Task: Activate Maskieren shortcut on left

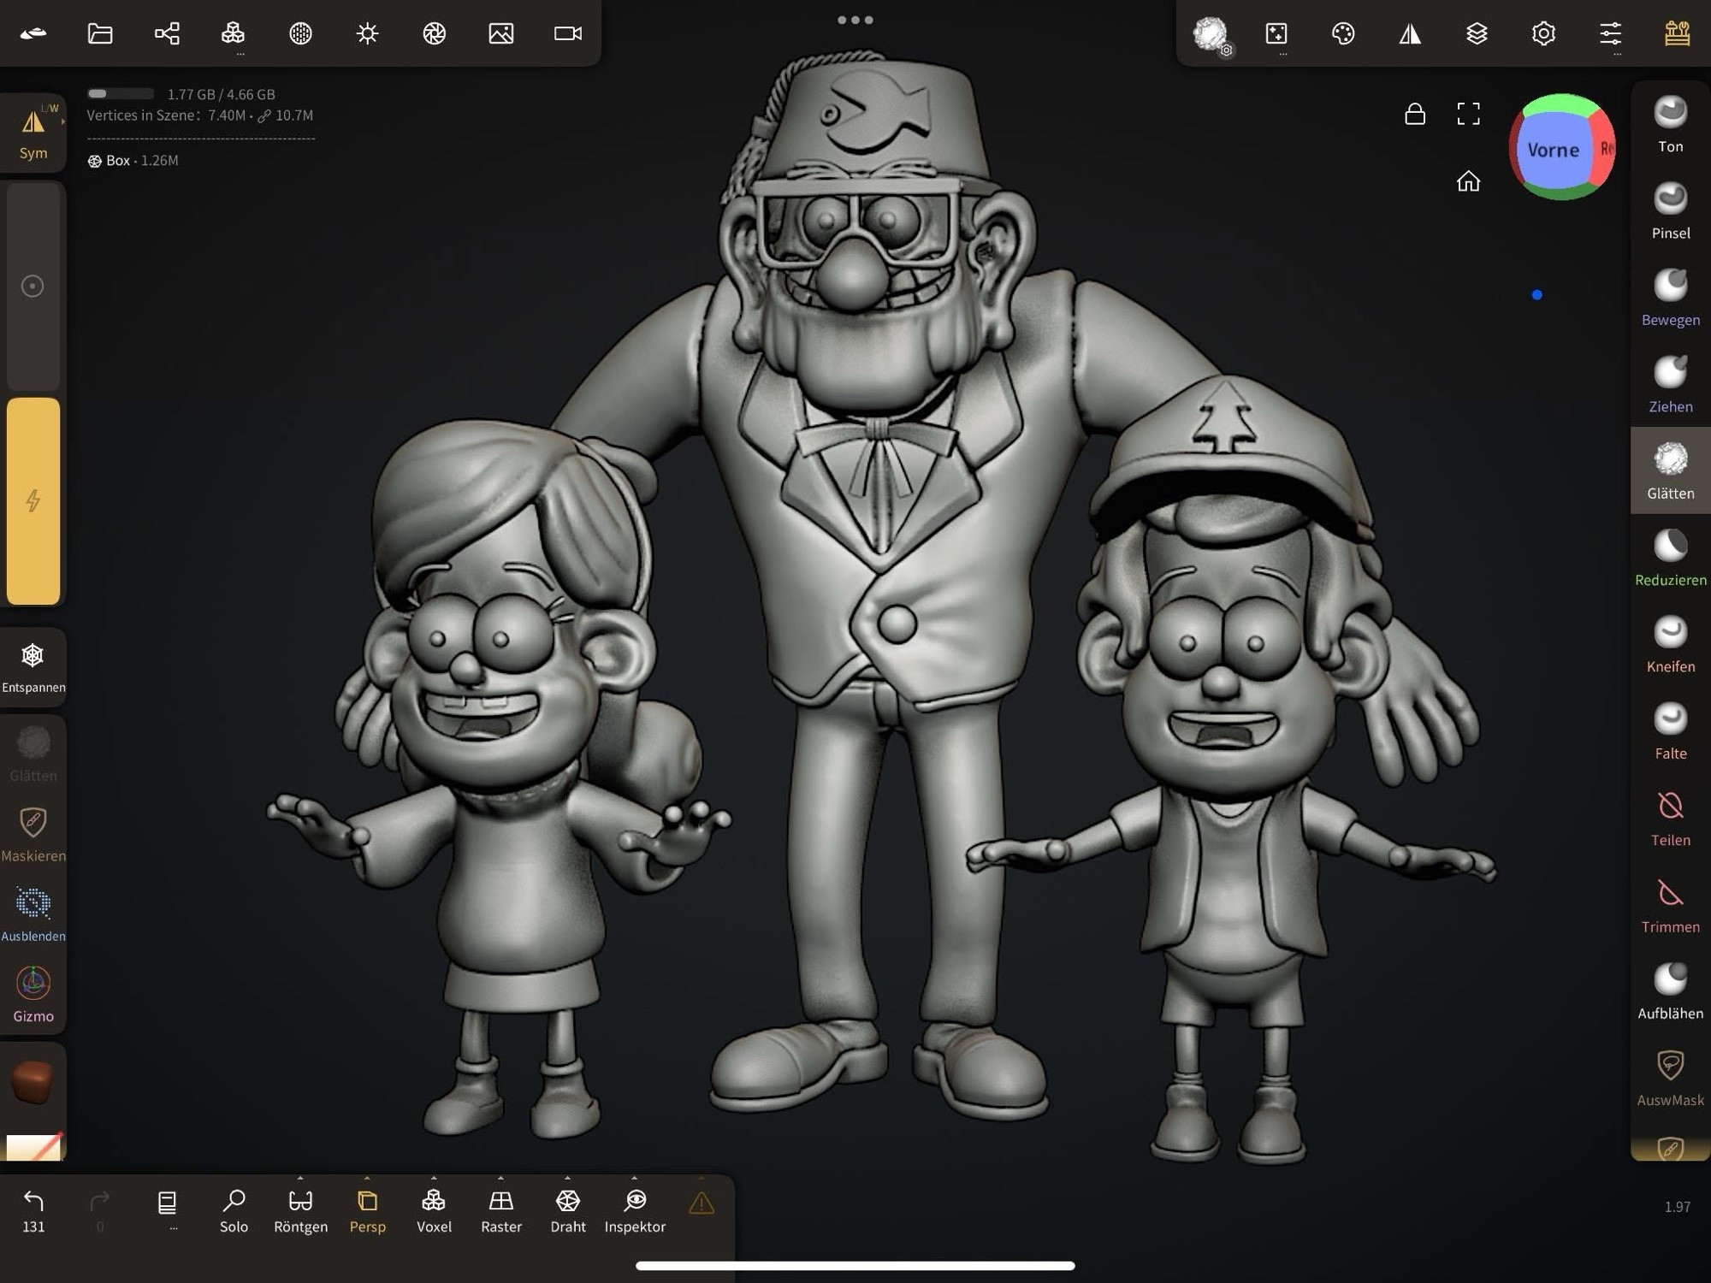Action: coord(33,834)
